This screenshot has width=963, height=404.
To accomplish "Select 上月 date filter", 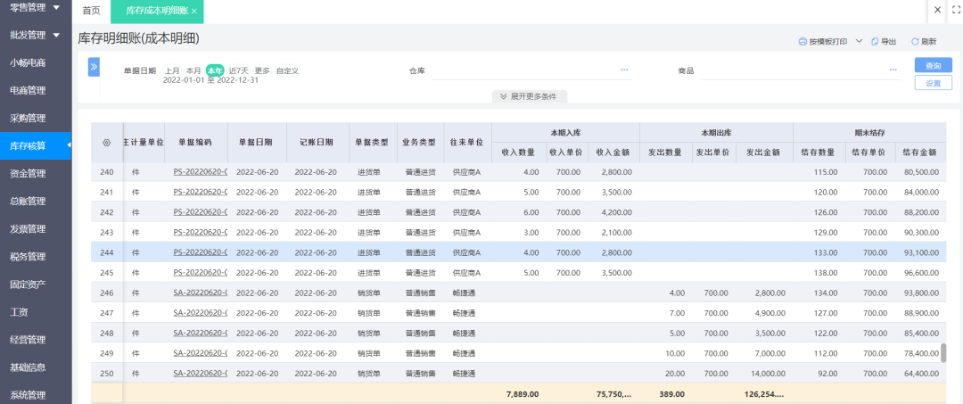I will [172, 70].
